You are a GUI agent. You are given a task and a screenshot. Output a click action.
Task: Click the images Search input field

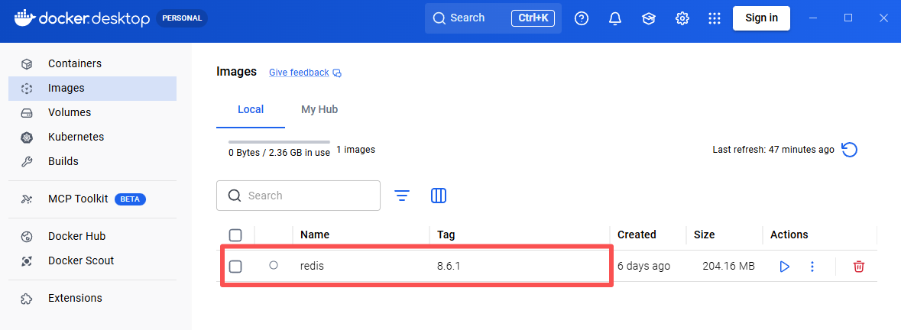[298, 196]
